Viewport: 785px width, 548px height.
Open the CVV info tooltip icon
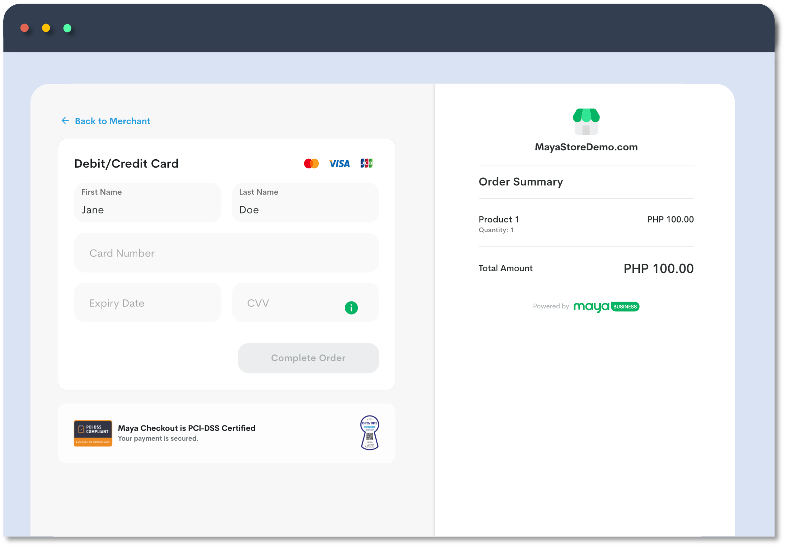tap(351, 308)
